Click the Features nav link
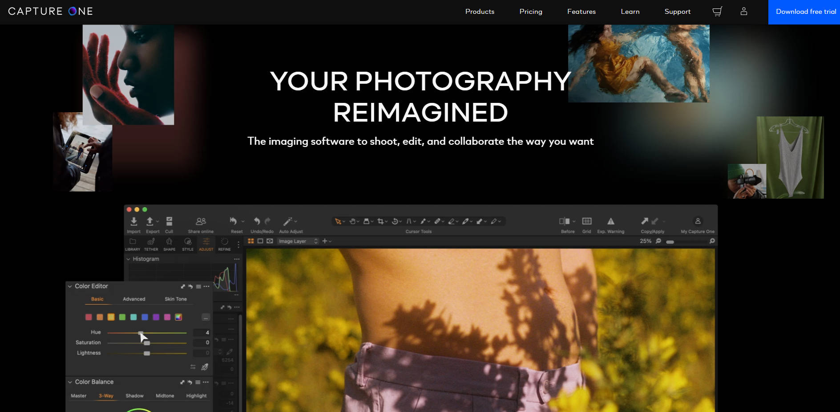This screenshot has width=840, height=412. click(582, 12)
